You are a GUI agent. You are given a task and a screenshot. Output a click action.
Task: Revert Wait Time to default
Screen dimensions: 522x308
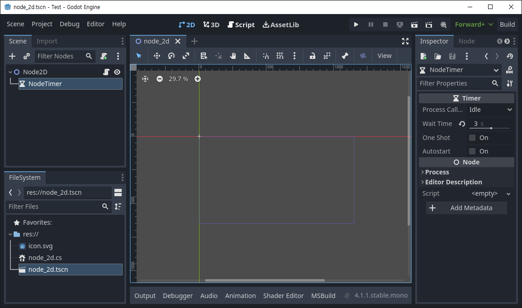point(462,124)
